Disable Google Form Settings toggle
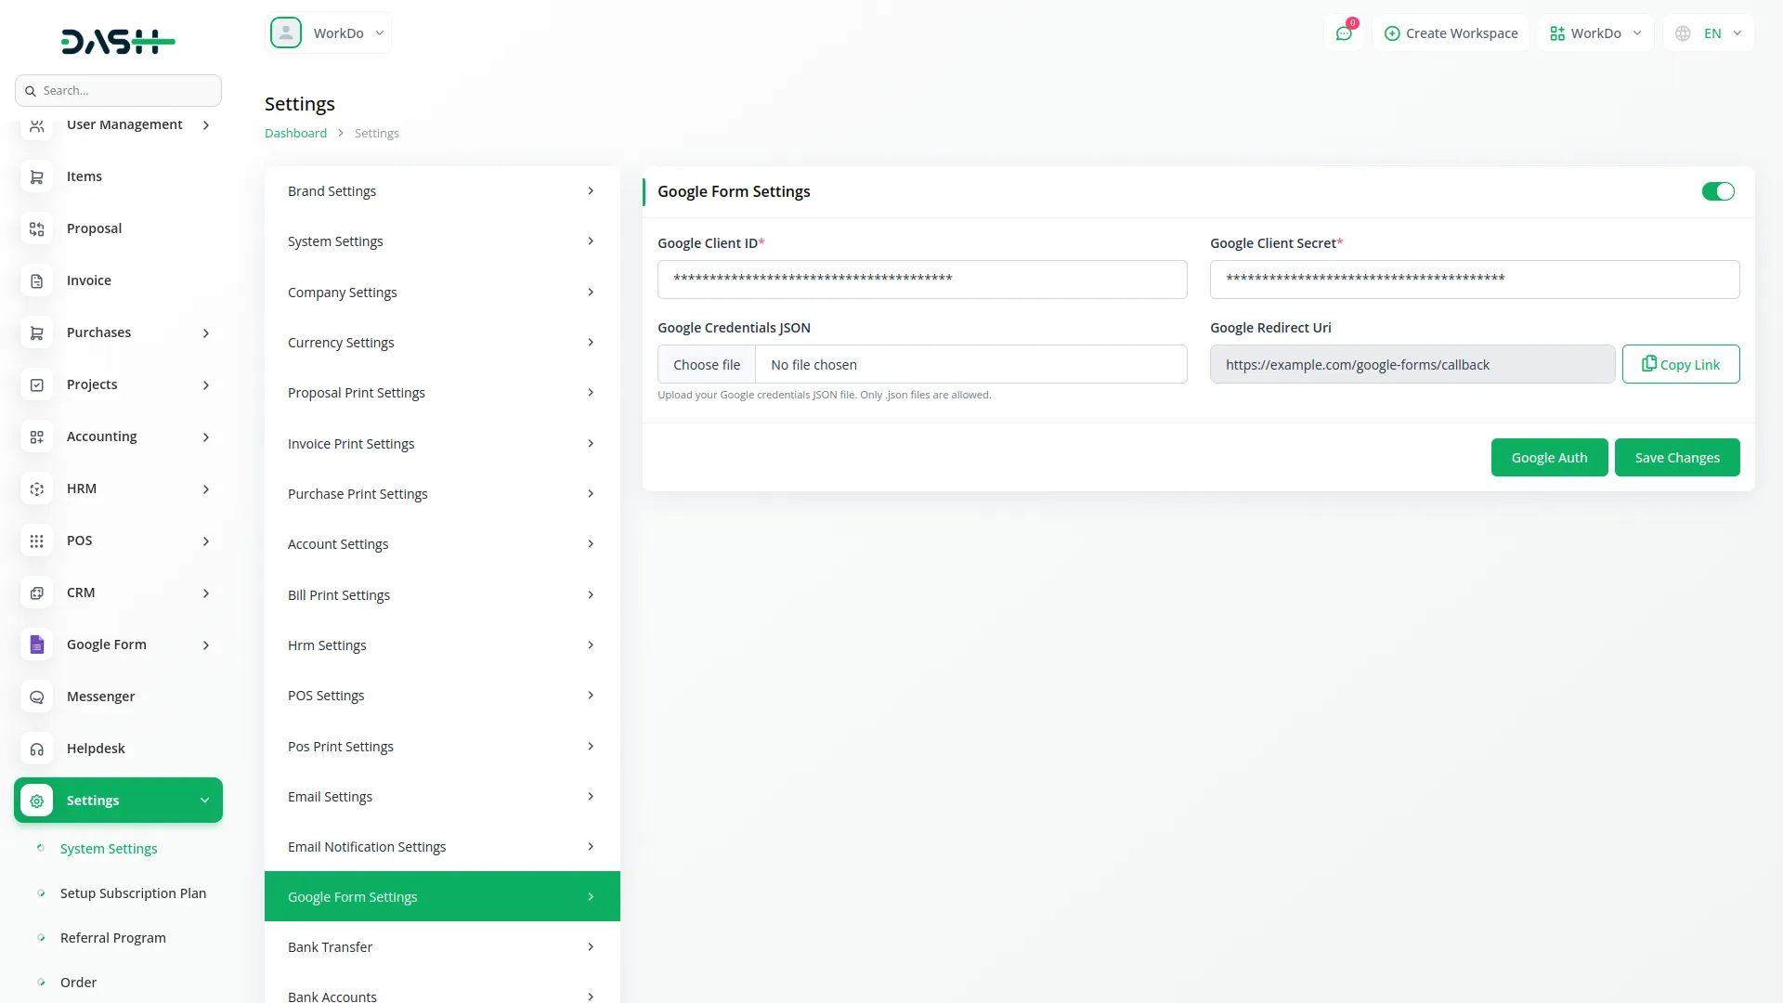This screenshot has height=1003, width=1783. click(1717, 191)
